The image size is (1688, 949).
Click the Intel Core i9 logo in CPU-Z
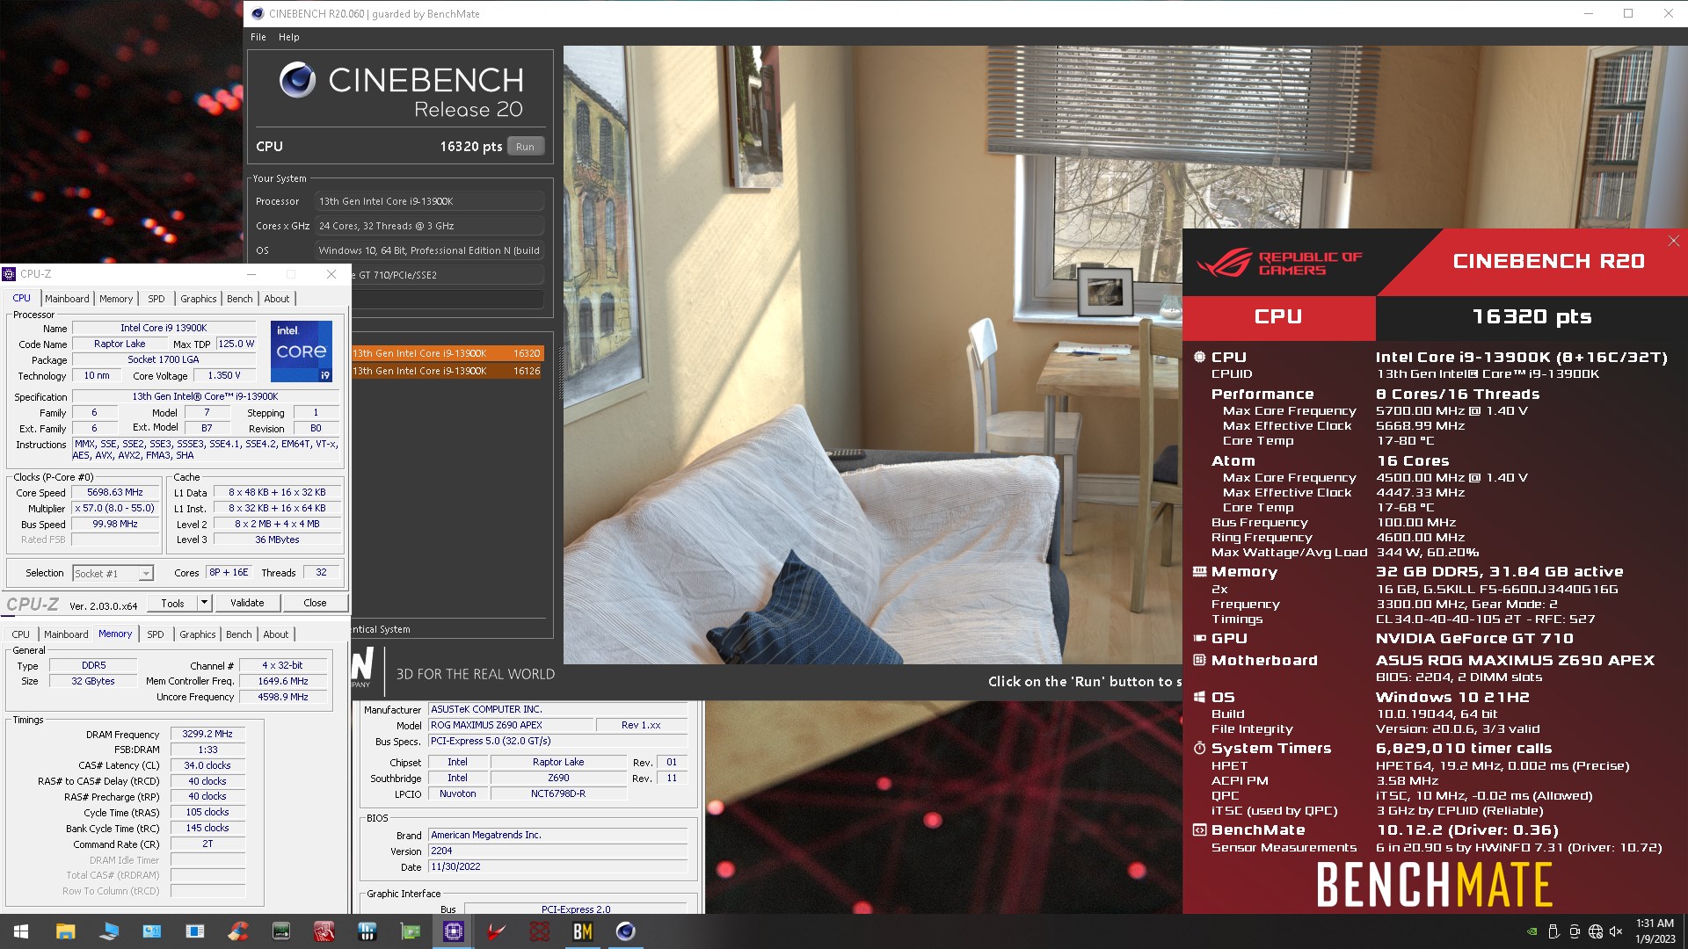point(302,351)
